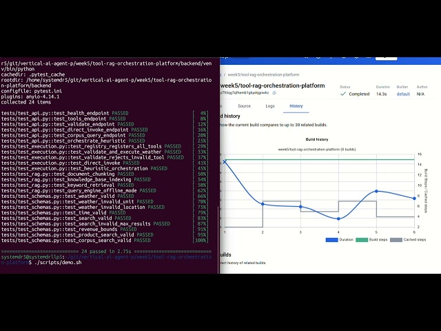Copy the build ID next to the hash
This screenshot has width=441, height=331.
click(x=274, y=92)
